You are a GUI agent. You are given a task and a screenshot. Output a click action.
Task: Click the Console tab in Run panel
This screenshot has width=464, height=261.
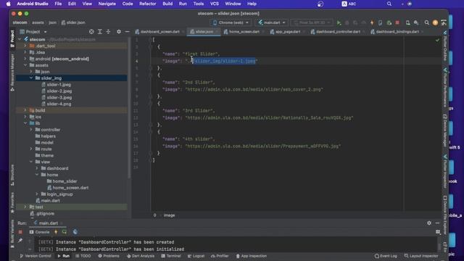click(39, 232)
